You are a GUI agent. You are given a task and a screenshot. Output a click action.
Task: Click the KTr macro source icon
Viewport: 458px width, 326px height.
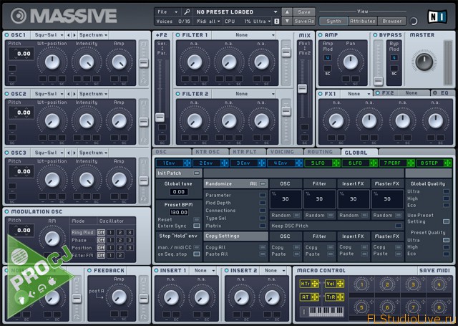(x=306, y=284)
